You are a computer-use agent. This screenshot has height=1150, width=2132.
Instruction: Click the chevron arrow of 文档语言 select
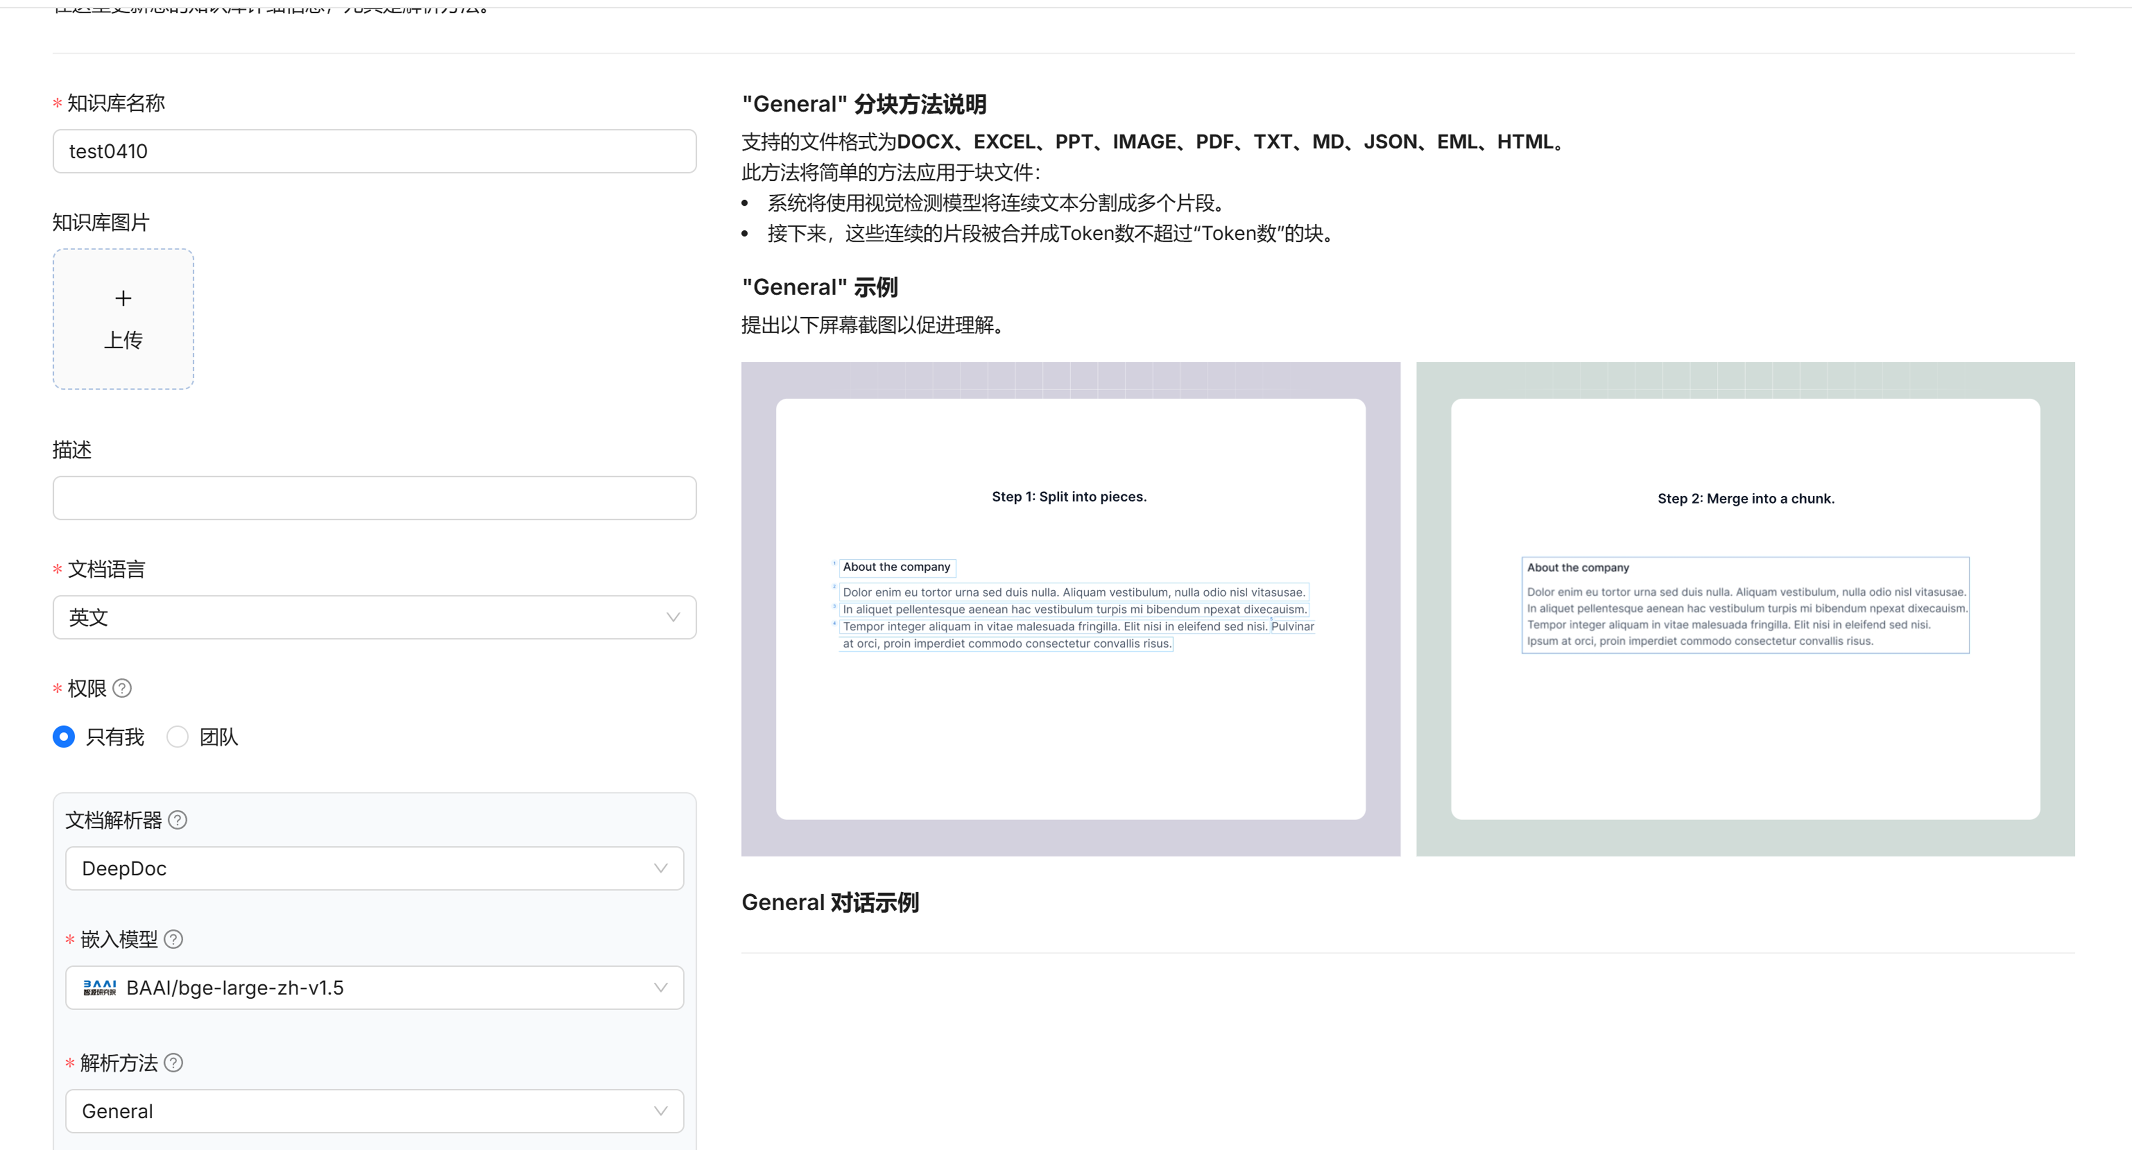tap(673, 617)
